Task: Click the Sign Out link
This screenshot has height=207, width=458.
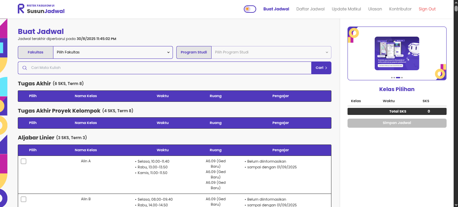Action: [x=427, y=9]
